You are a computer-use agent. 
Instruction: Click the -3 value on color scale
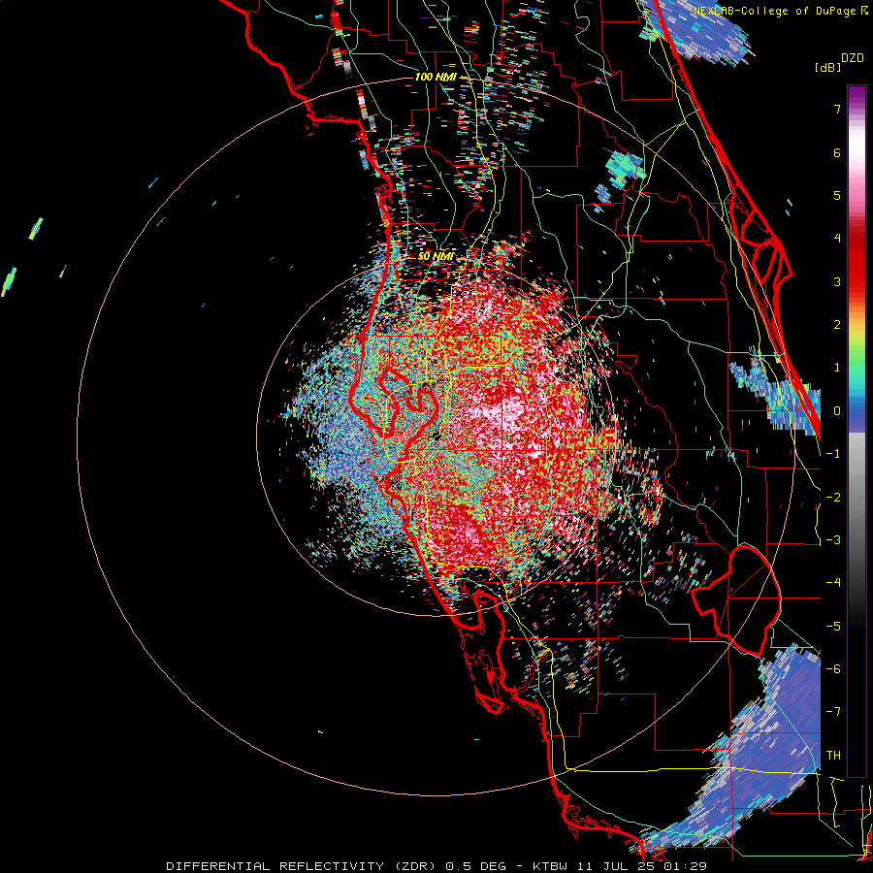click(x=833, y=540)
